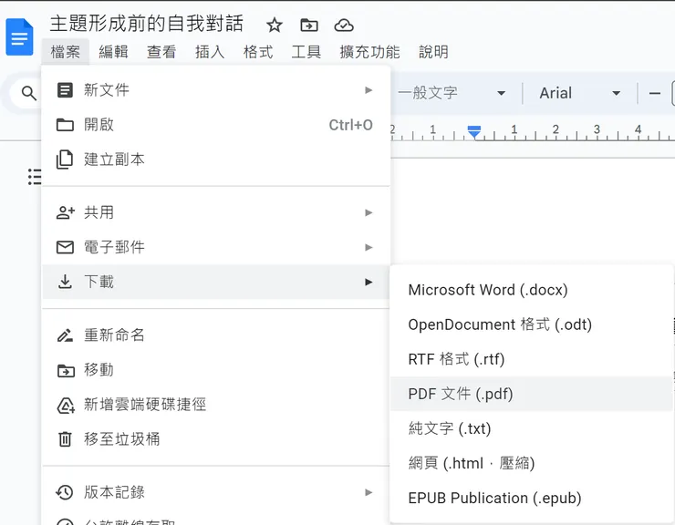Check the cloud save status icon
Viewport: 675px width, 525px height.
[x=344, y=26]
